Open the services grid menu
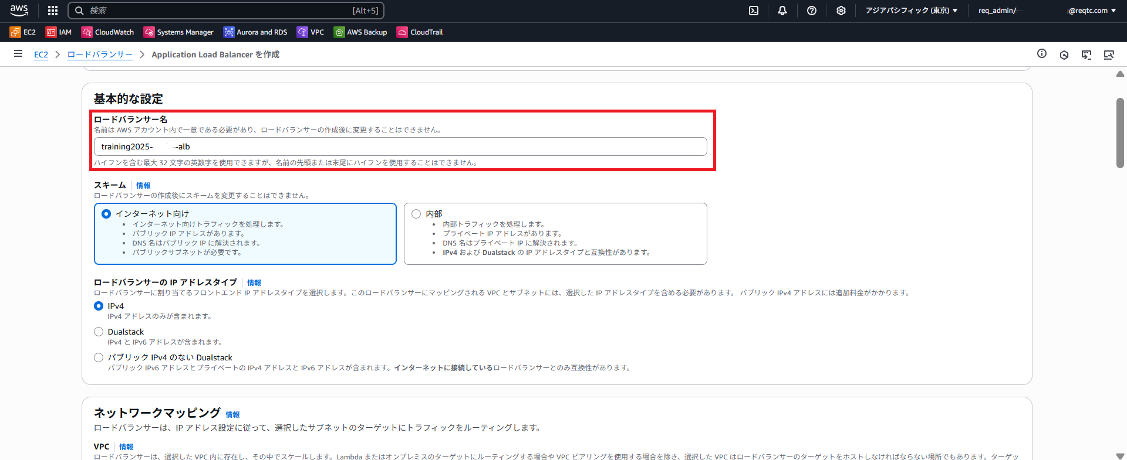This screenshot has height=460, width=1127. pyautogui.click(x=53, y=11)
